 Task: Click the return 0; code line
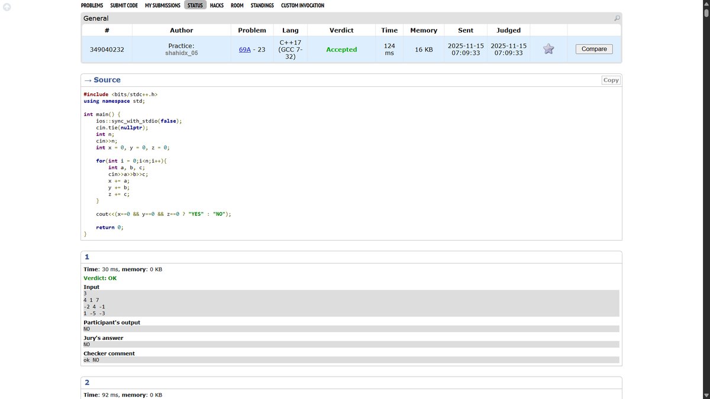coord(109,227)
